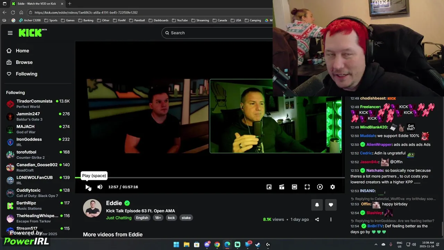The image size is (444, 250).
Task: Open MAJACH channel in Following list
Action: point(38,129)
